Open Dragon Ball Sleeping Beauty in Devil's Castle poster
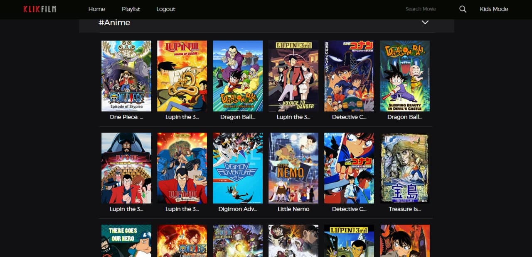Viewport: 532px width, 257px height. 405,76
